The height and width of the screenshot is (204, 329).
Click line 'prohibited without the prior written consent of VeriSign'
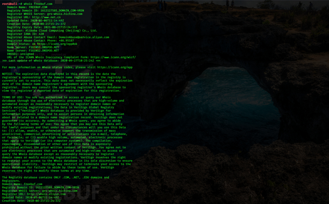pos(64,147)
